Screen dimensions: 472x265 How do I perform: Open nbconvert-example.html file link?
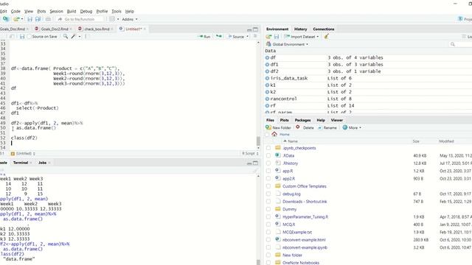(x=304, y=240)
